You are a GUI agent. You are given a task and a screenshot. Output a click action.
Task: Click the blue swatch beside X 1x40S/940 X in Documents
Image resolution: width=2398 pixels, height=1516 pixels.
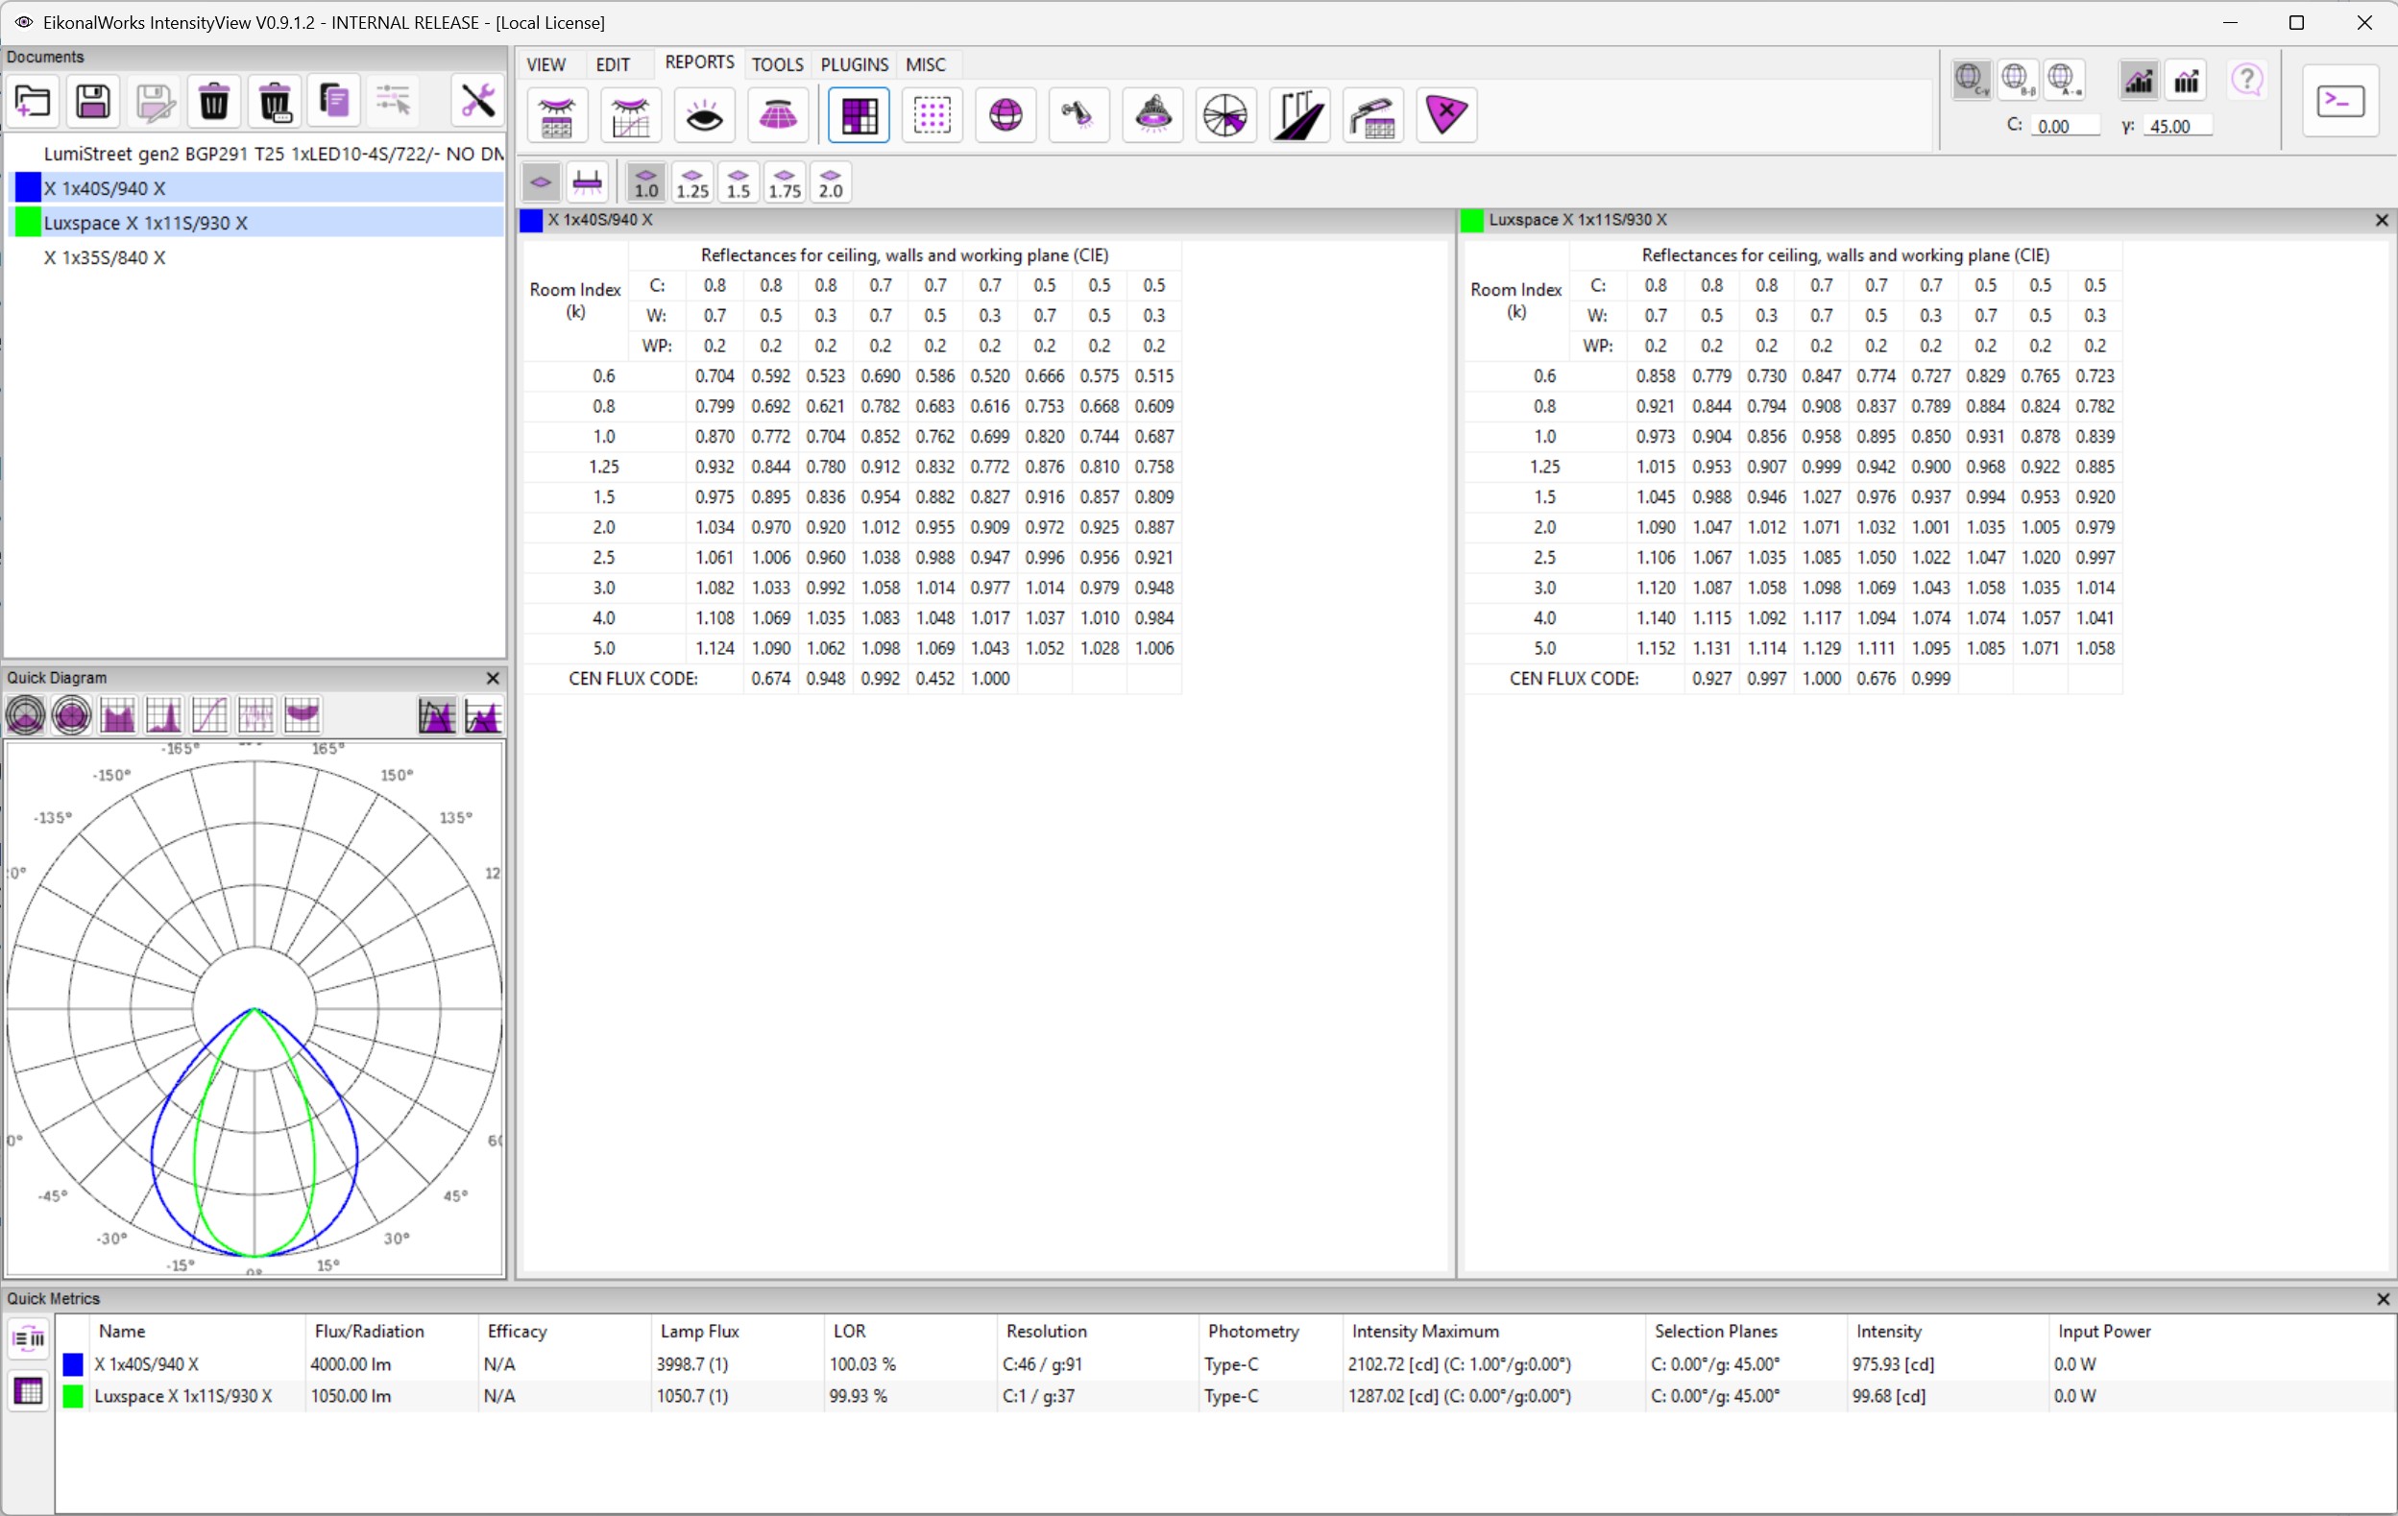point(28,188)
